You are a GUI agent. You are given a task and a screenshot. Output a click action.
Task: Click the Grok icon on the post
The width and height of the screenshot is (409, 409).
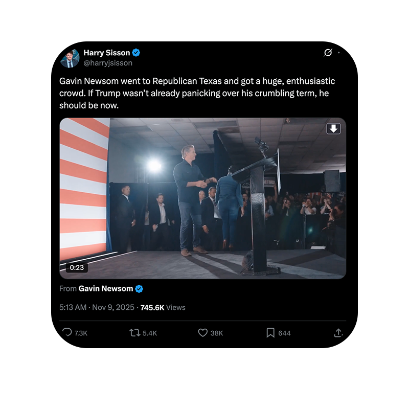coord(328,53)
